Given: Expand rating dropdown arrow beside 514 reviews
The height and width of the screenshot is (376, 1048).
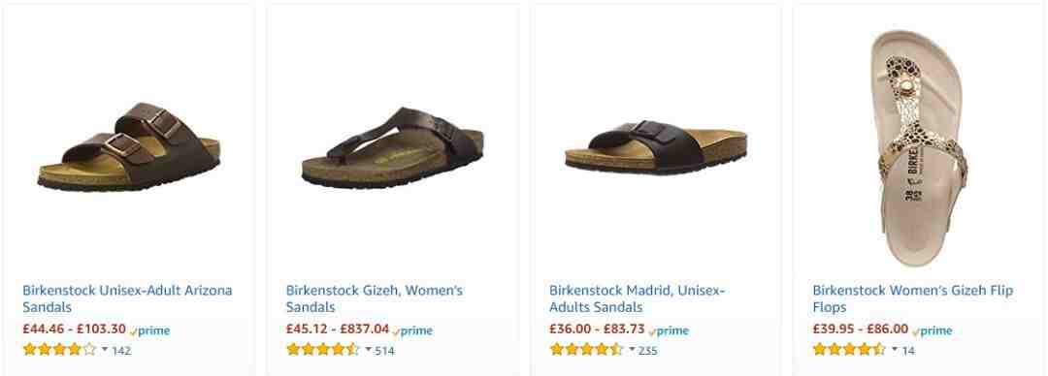Looking at the screenshot, I should (x=368, y=349).
